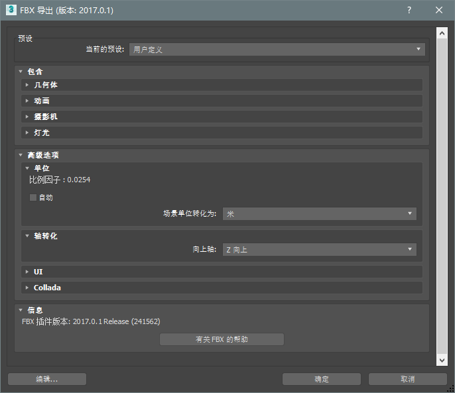Click the scrollbar down arrow

coord(442,361)
